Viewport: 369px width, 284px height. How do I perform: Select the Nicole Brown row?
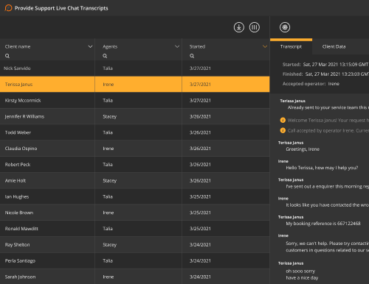point(135,213)
